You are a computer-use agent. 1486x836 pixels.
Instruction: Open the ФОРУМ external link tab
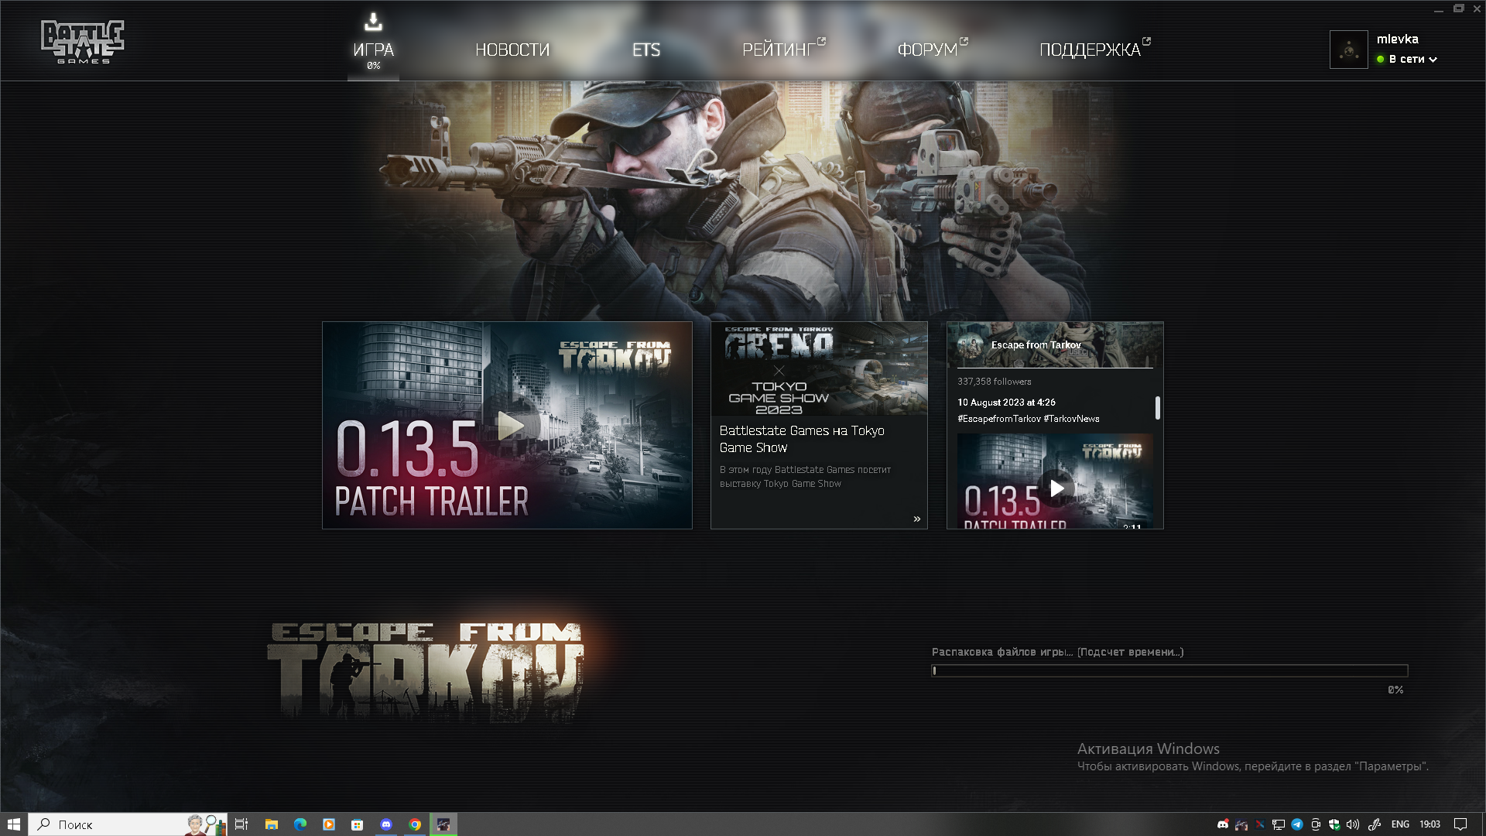(932, 49)
